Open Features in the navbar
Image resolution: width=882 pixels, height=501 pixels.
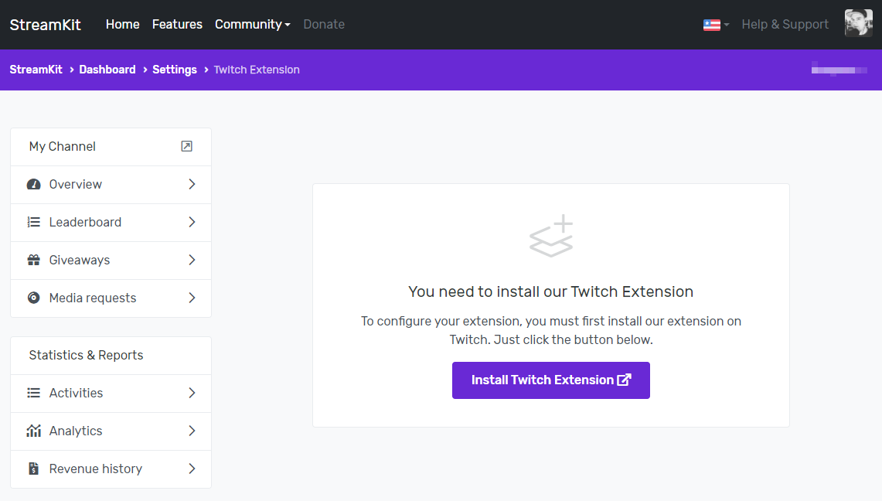[x=177, y=24]
